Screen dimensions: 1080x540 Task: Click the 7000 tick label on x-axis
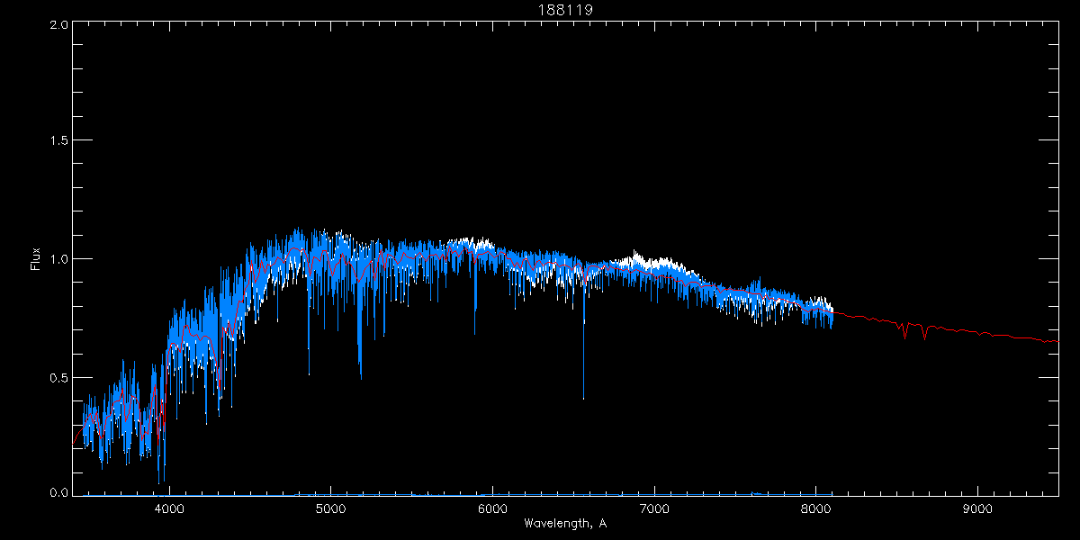654,508
